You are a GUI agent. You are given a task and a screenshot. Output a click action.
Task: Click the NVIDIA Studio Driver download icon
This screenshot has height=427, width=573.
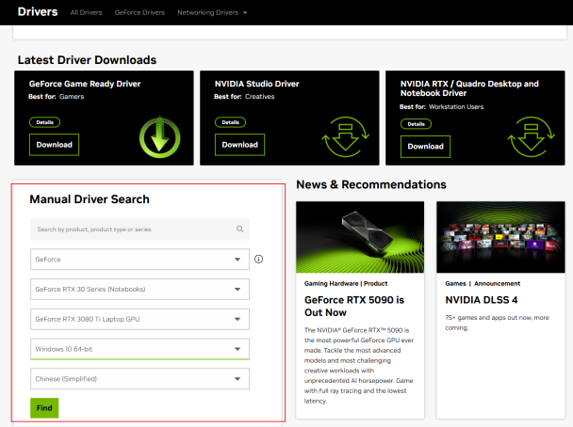pyautogui.click(x=346, y=136)
